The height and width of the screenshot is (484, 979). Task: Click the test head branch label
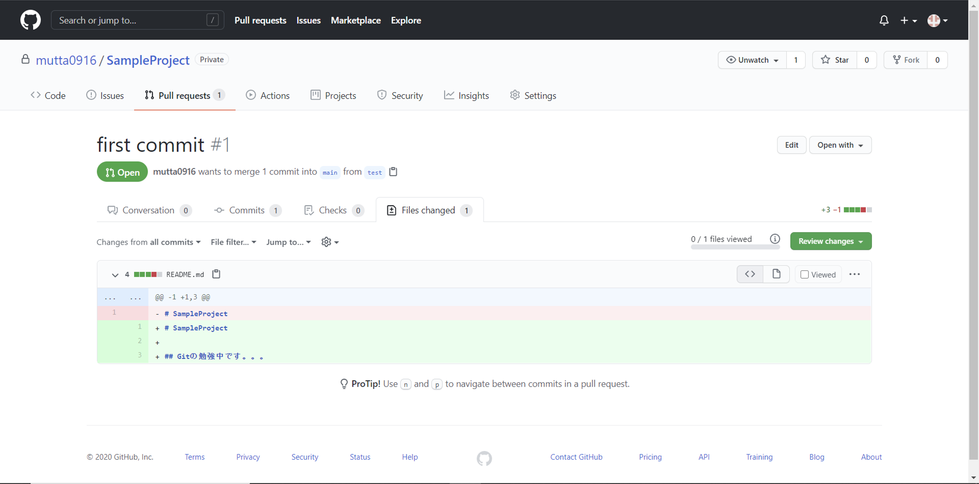tap(375, 173)
